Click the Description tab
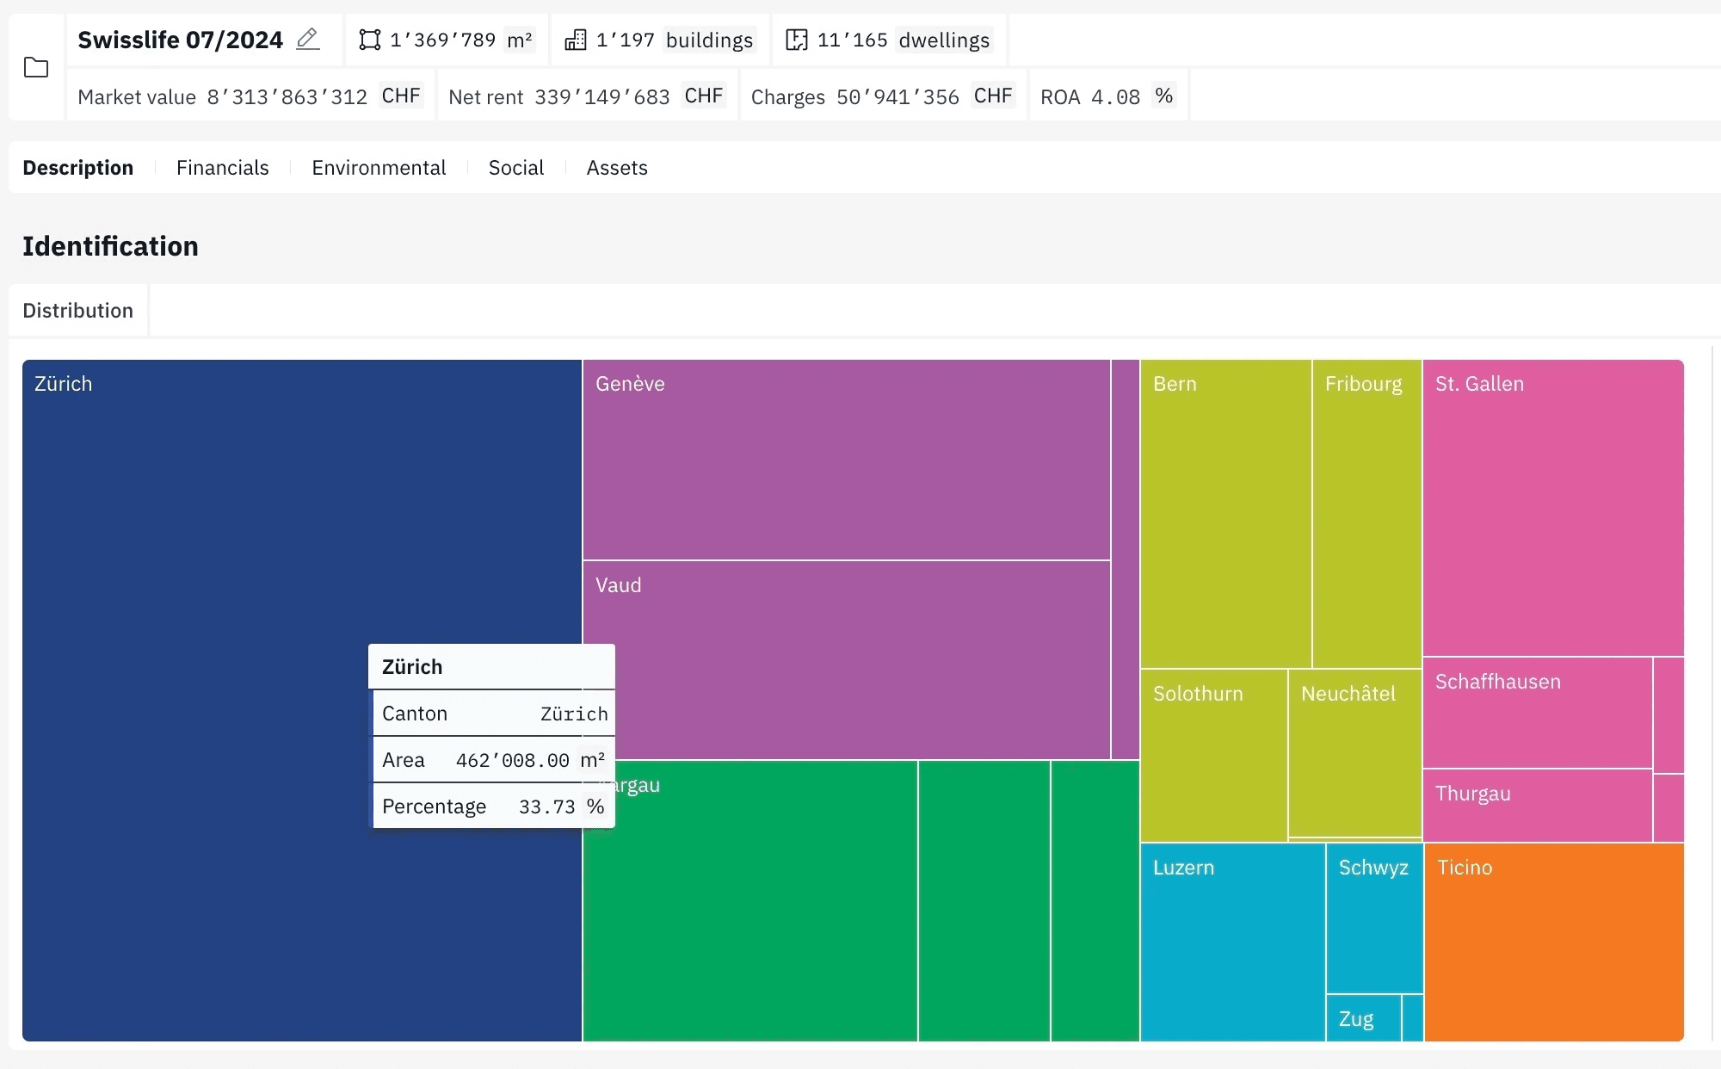This screenshot has height=1069, width=1721. [77, 166]
